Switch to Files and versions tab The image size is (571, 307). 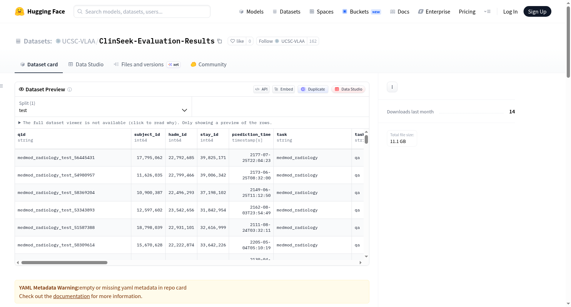coord(147,65)
